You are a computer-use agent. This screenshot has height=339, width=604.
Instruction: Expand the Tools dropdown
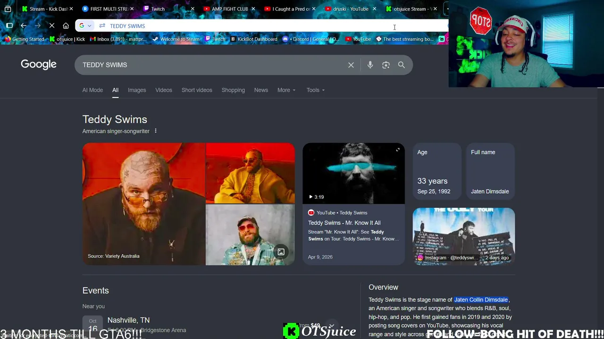(316, 90)
